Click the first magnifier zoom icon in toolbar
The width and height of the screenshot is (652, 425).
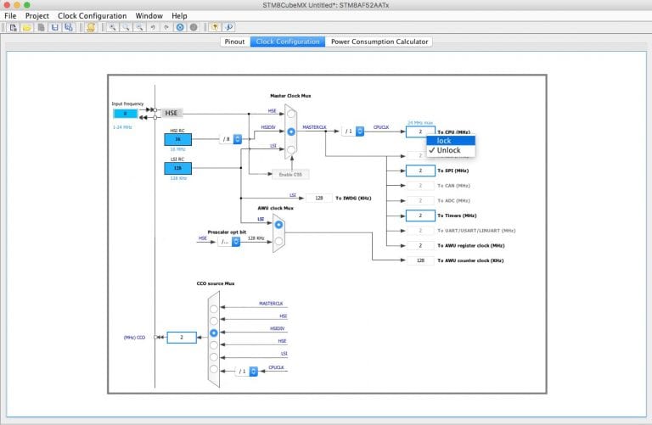tap(112, 27)
